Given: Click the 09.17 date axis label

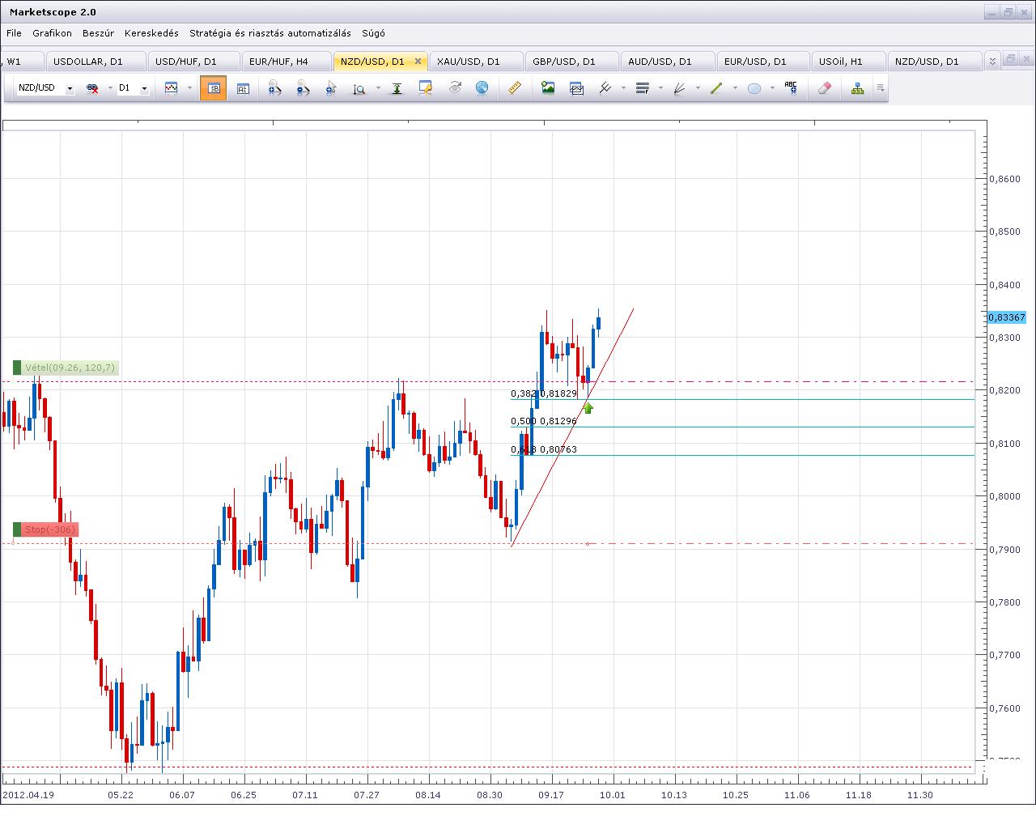Looking at the screenshot, I should click(551, 795).
